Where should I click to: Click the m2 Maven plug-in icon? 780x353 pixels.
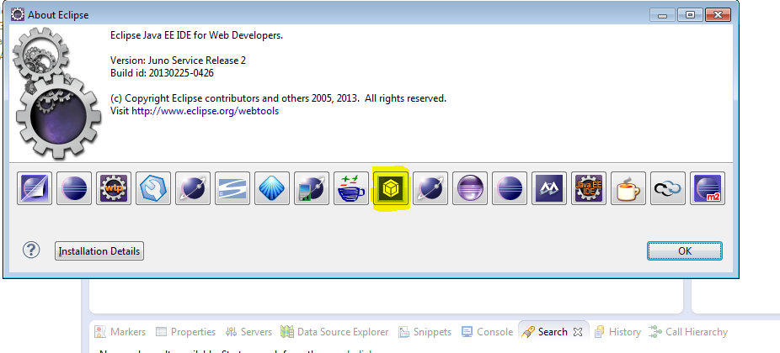click(x=708, y=188)
